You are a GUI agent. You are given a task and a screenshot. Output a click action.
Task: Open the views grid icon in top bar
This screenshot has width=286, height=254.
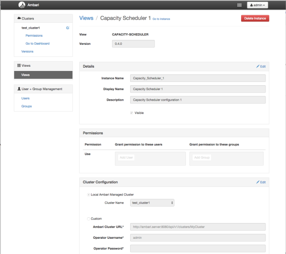click(239, 5)
